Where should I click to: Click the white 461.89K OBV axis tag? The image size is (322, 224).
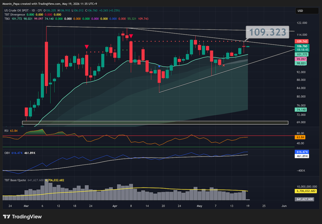pyautogui.click(x=302, y=156)
